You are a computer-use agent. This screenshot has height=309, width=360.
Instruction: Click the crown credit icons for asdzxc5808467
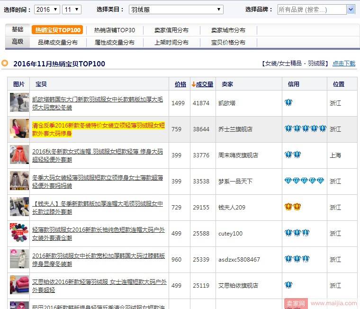pos(297,259)
